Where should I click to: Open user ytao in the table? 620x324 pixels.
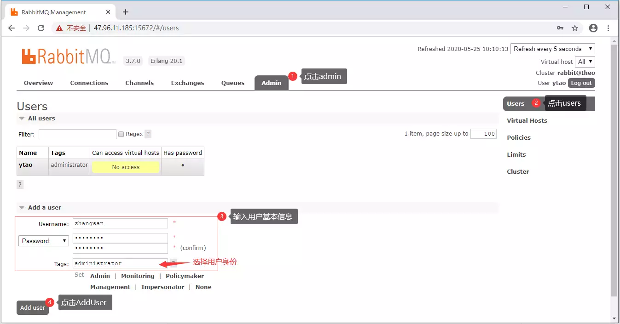26,165
